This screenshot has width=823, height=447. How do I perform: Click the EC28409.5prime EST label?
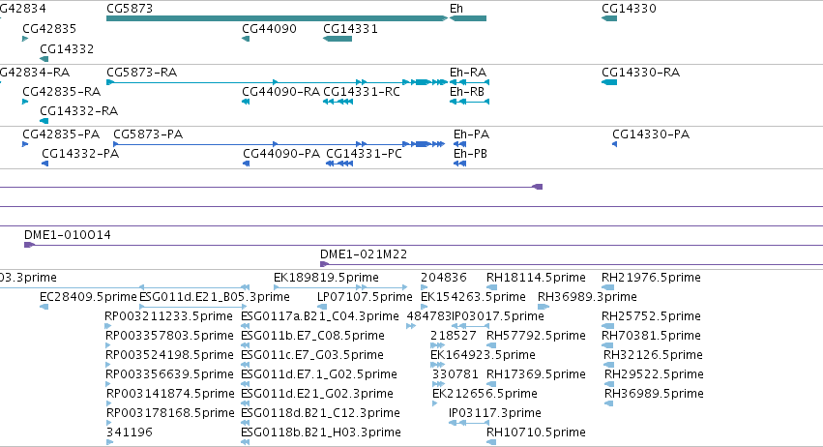click(88, 297)
